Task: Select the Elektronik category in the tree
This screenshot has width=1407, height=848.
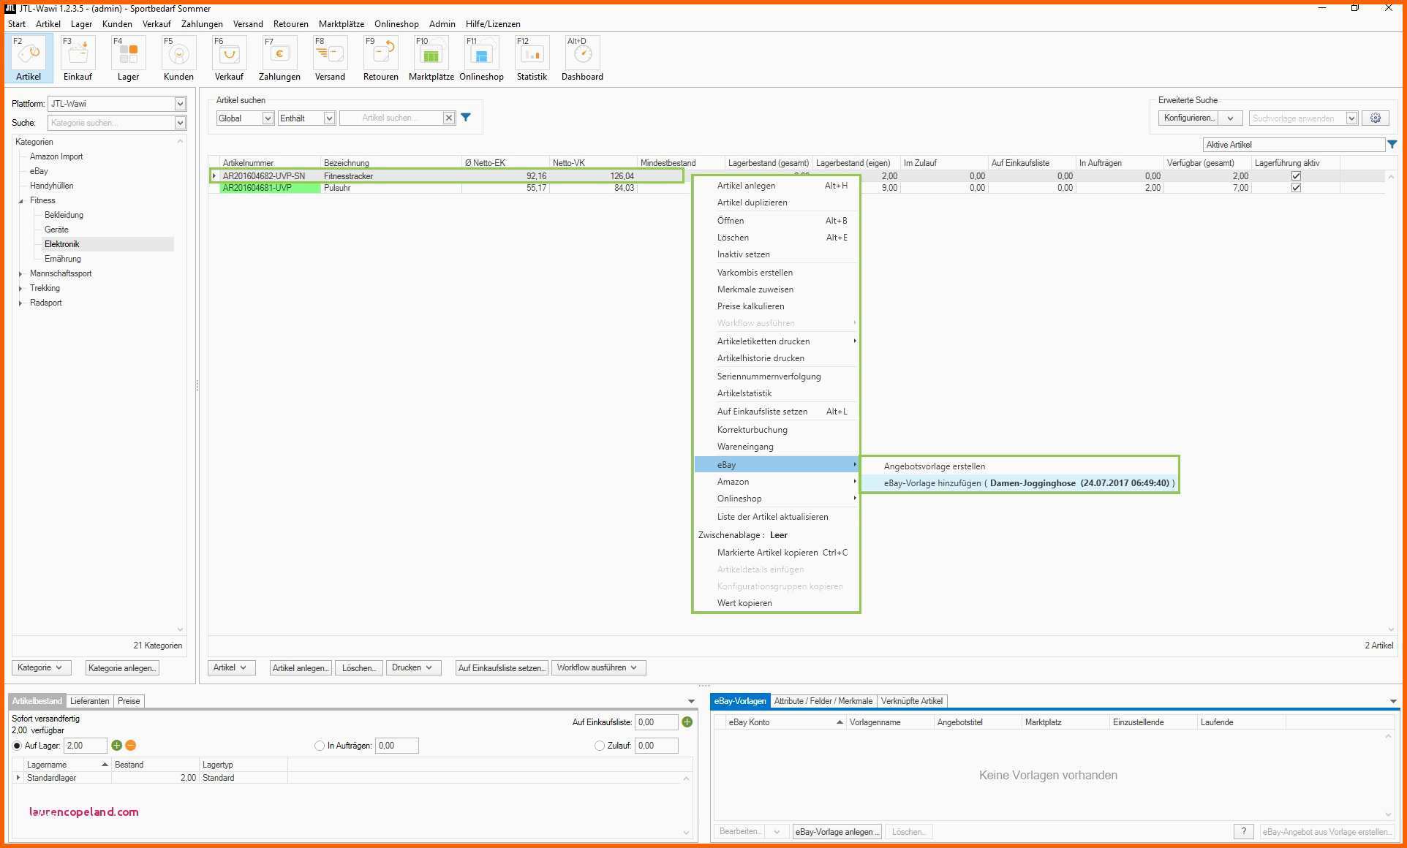Action: [62, 244]
